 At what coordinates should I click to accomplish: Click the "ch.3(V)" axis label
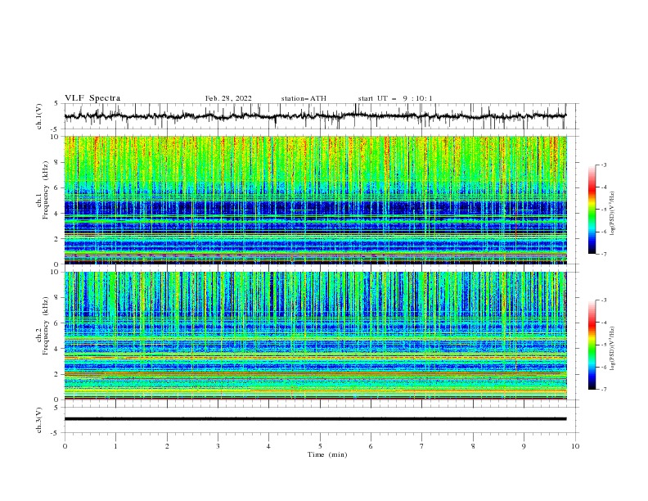(39, 420)
